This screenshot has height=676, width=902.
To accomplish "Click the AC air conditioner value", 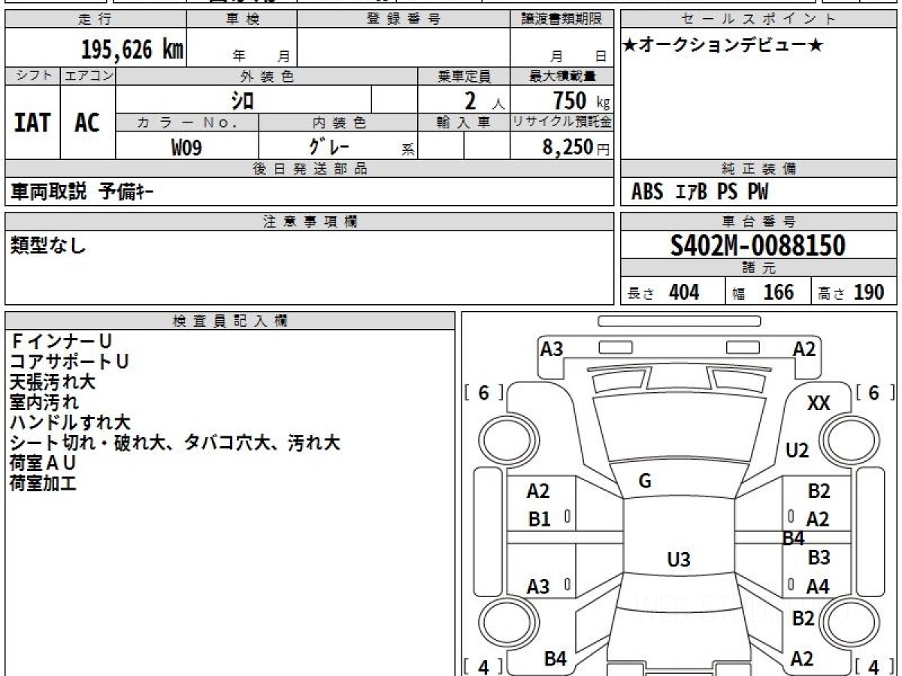I will click(x=87, y=122).
